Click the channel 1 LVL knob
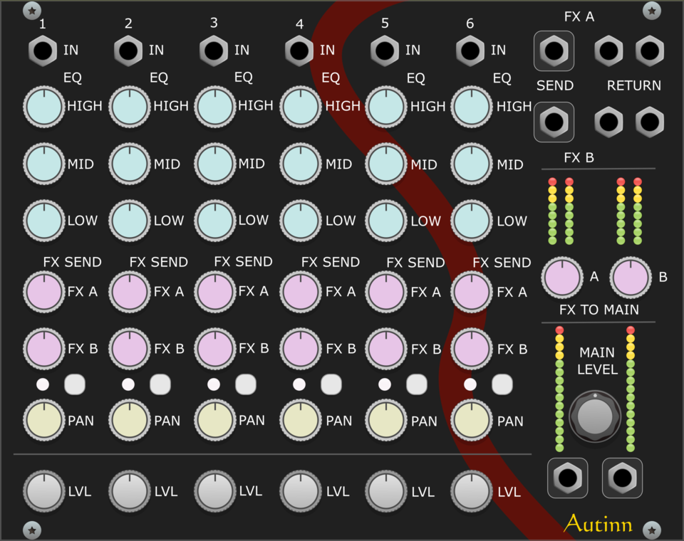Image resolution: width=684 pixels, height=541 pixels. click(x=44, y=491)
